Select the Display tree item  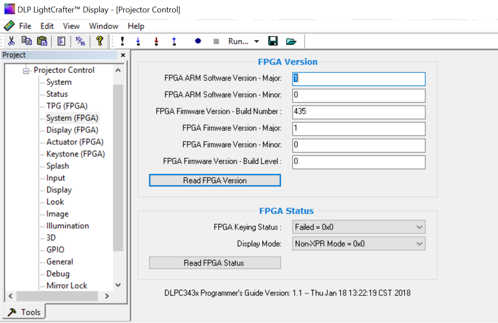coord(59,190)
